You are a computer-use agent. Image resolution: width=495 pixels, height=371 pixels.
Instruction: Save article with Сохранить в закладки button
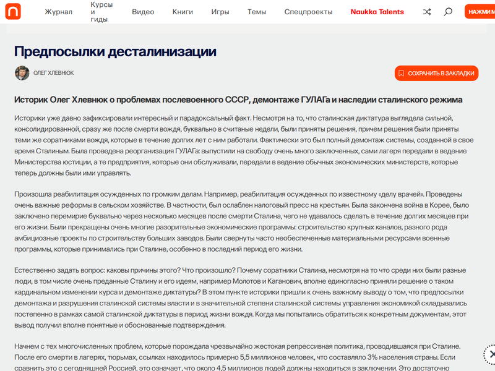tap(436, 73)
